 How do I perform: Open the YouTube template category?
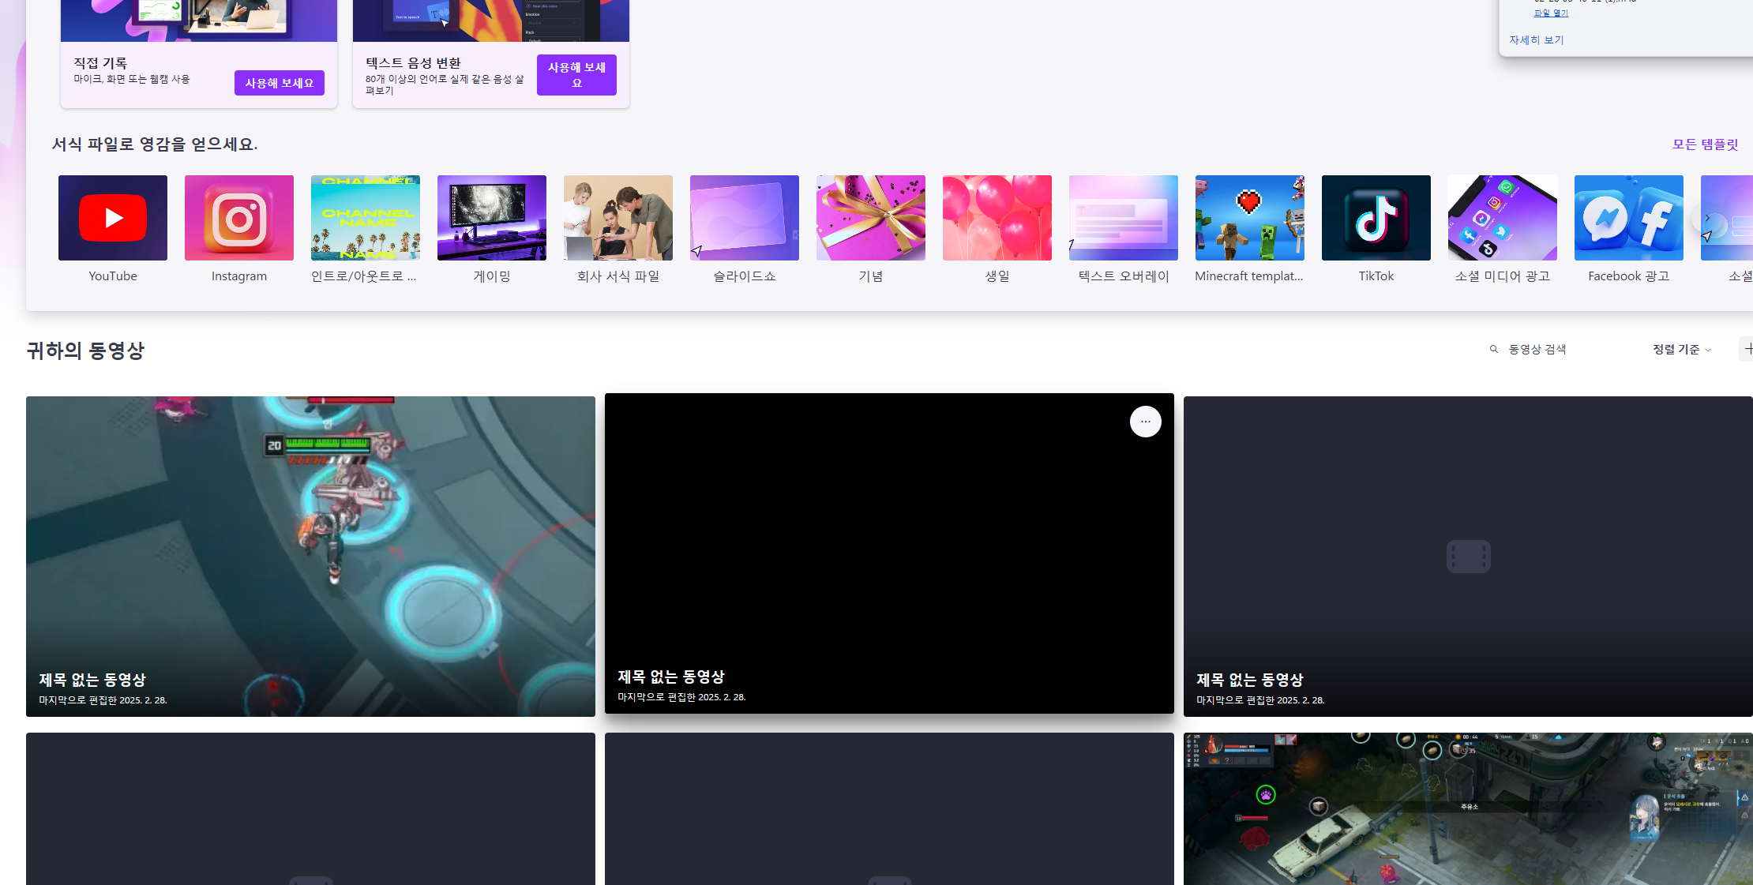pos(113,219)
